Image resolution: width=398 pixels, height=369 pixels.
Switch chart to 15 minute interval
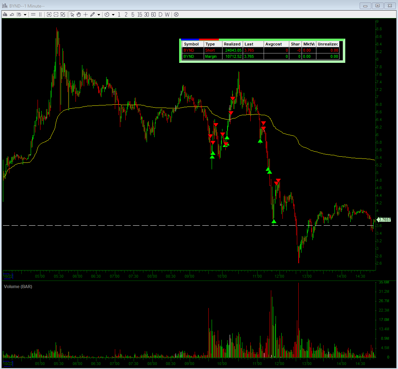pyautogui.click(x=140, y=14)
